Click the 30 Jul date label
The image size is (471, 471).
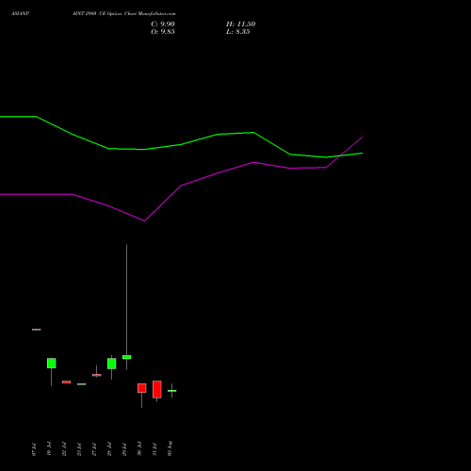(139, 449)
